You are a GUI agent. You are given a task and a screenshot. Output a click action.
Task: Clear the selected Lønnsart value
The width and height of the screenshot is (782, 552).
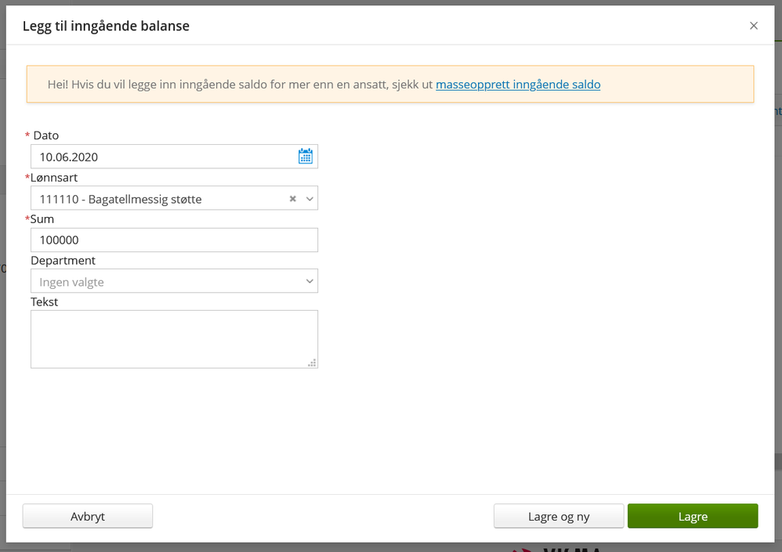point(293,199)
